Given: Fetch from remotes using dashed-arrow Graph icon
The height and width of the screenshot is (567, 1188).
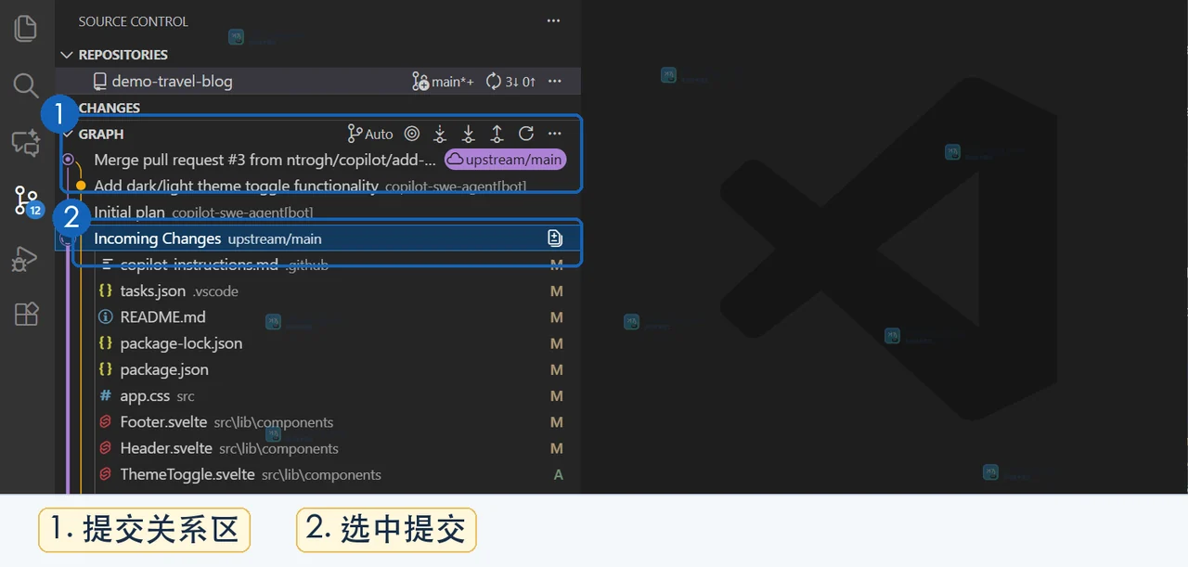Looking at the screenshot, I should [440, 134].
